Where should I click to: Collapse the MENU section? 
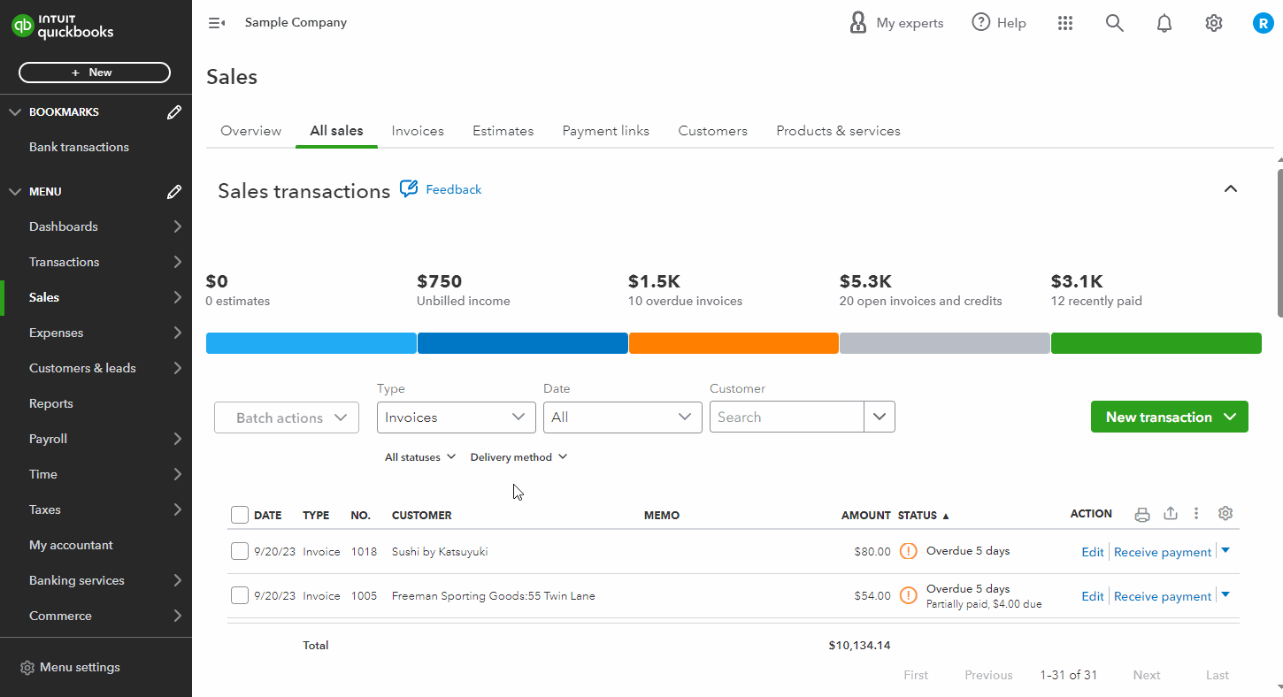click(x=15, y=192)
